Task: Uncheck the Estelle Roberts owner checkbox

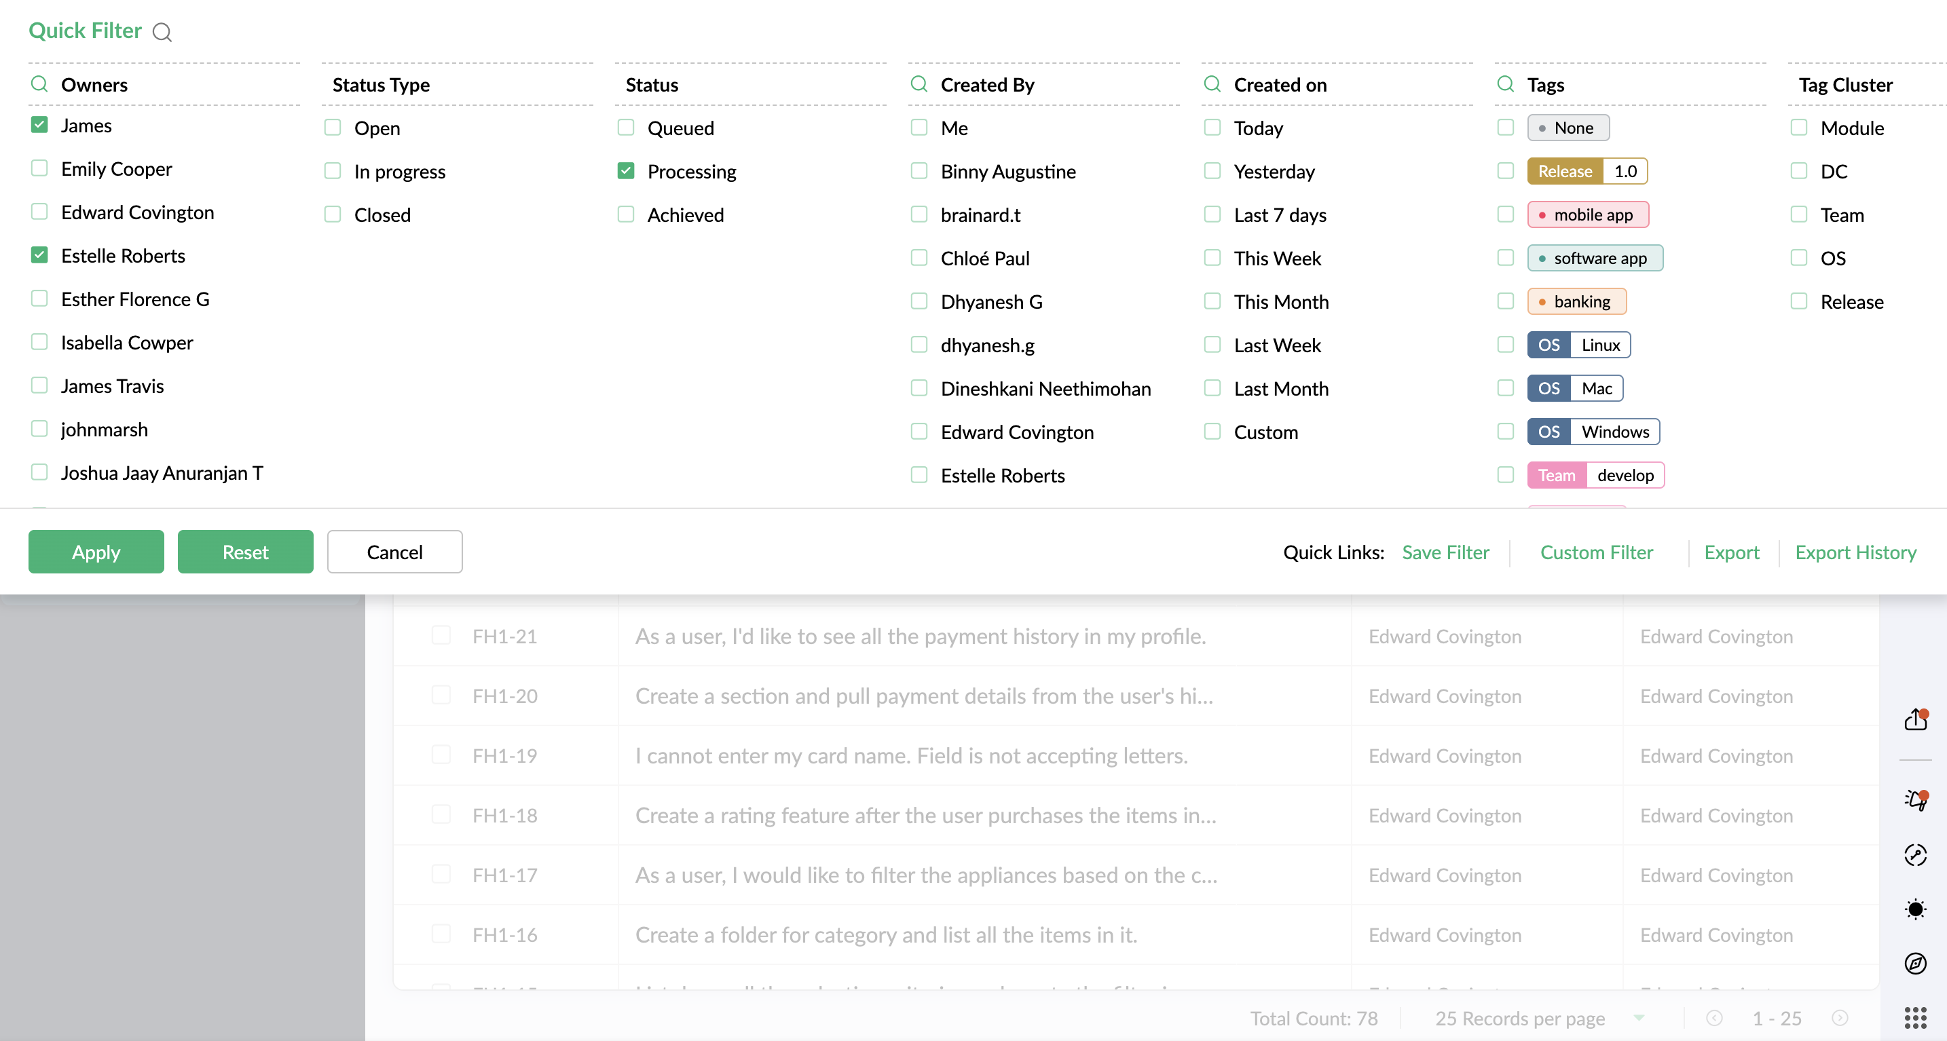Action: coord(39,255)
